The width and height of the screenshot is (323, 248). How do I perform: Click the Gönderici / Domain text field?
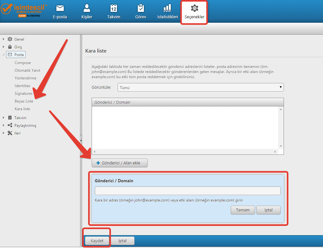tap(187, 191)
